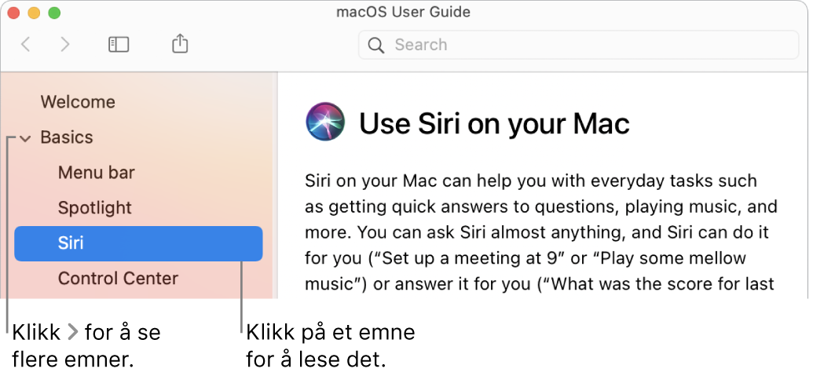813x376 pixels.
Task: Minimize the window with the yellow button
Action: tap(34, 13)
